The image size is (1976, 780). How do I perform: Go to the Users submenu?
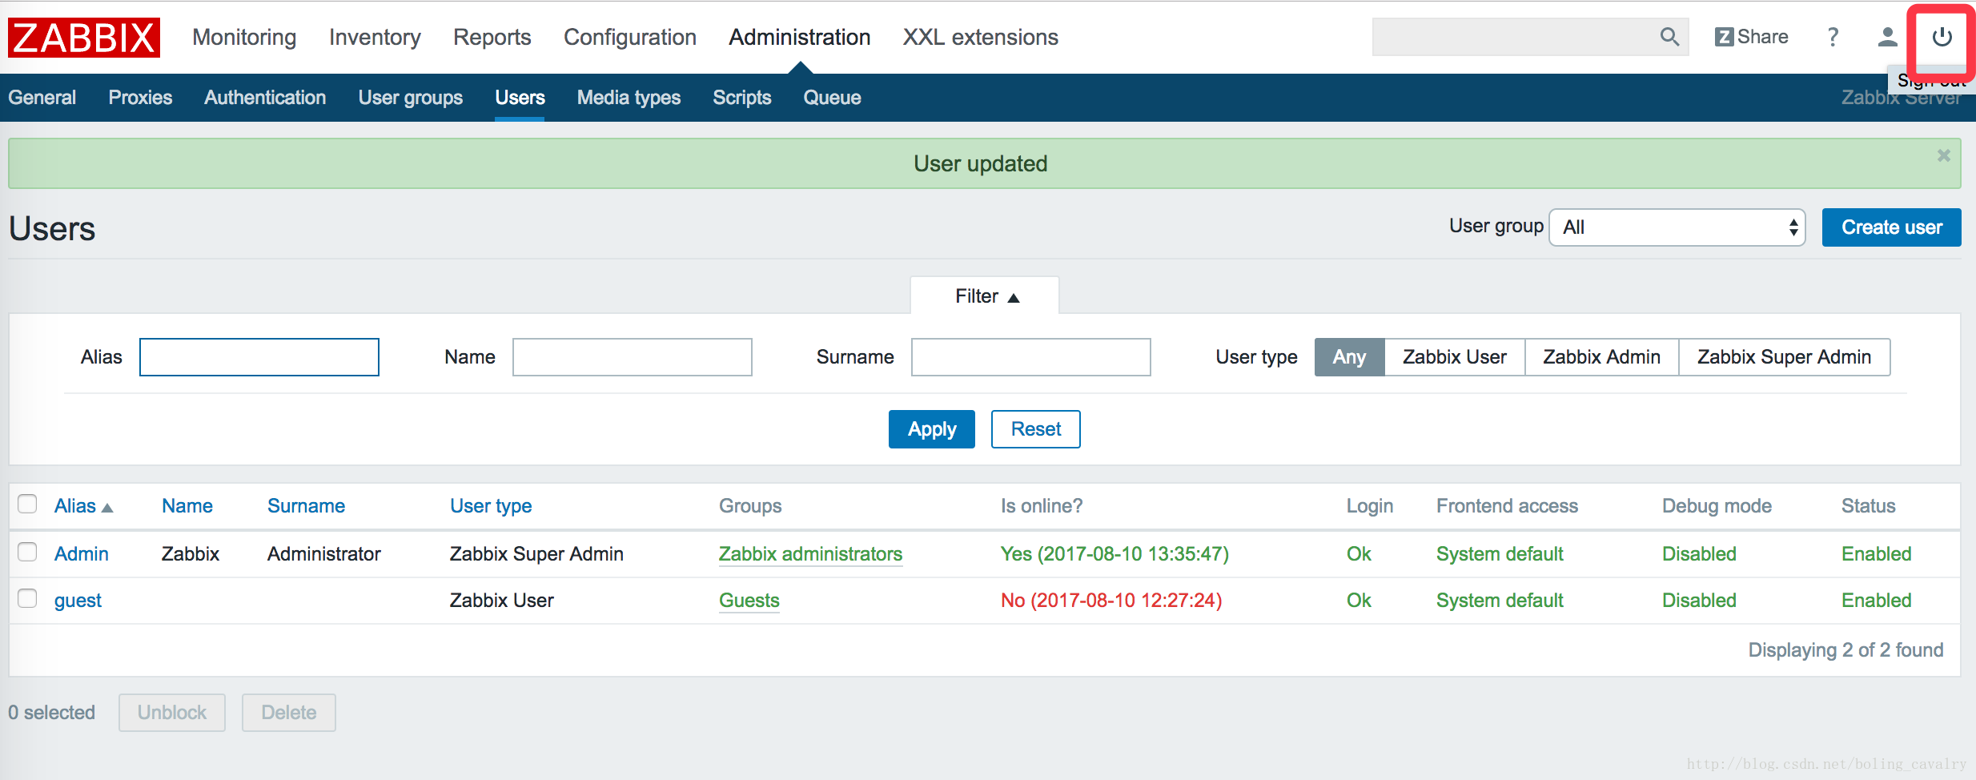[520, 98]
